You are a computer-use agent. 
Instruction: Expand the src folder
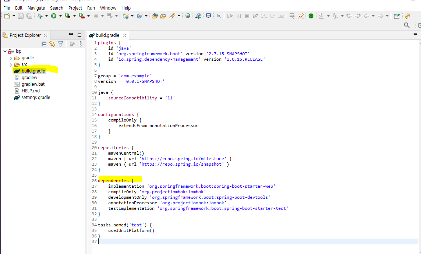click(x=11, y=65)
